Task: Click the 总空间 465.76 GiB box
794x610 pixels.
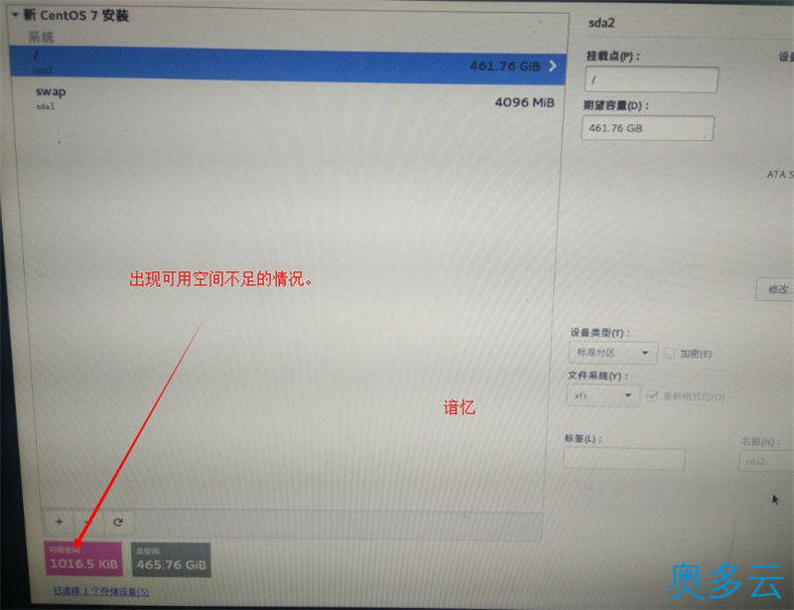Action: (x=171, y=559)
